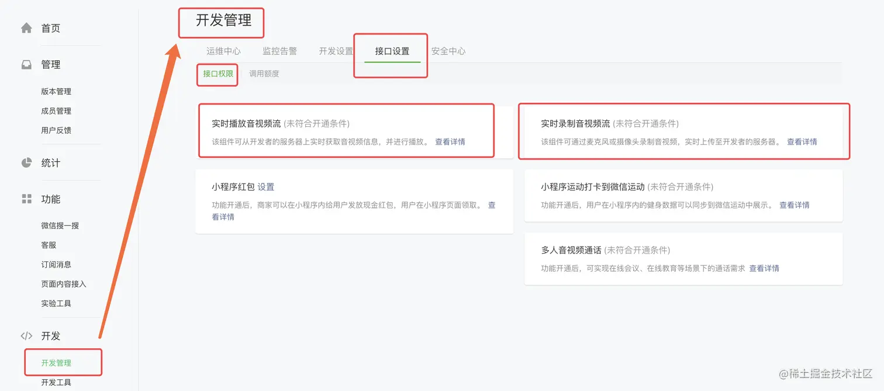Select the 接口权限 sub-tab
This screenshot has height=391, width=884.
(x=218, y=74)
